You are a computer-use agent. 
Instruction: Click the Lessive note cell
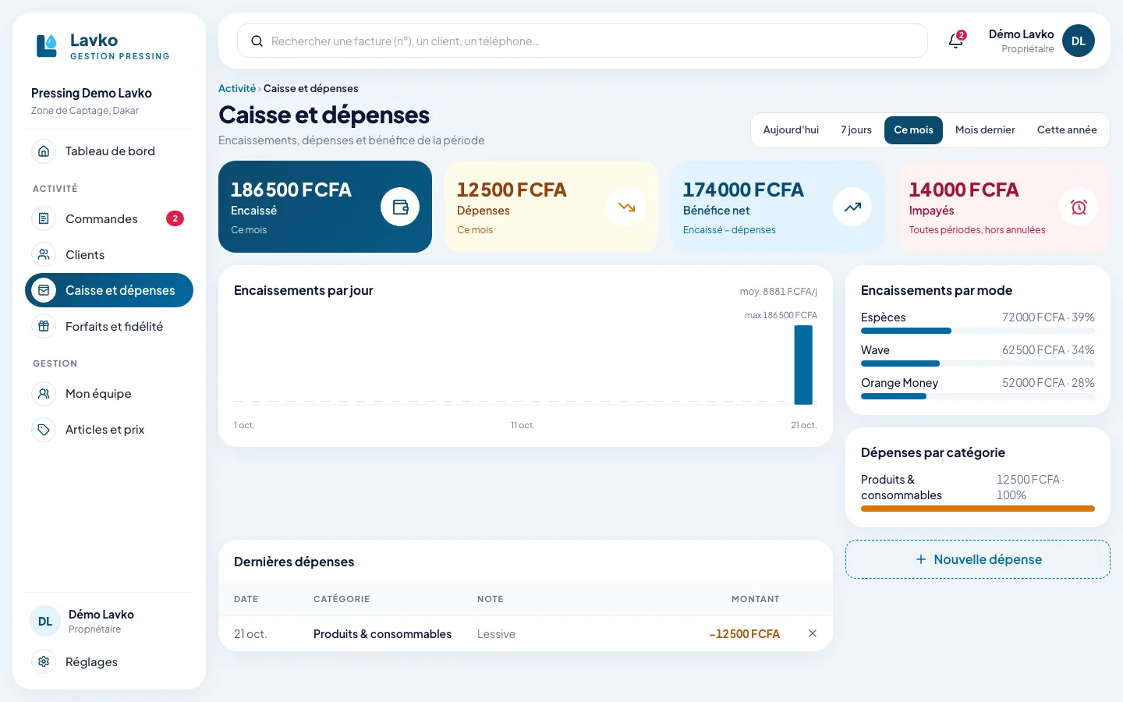click(x=496, y=634)
